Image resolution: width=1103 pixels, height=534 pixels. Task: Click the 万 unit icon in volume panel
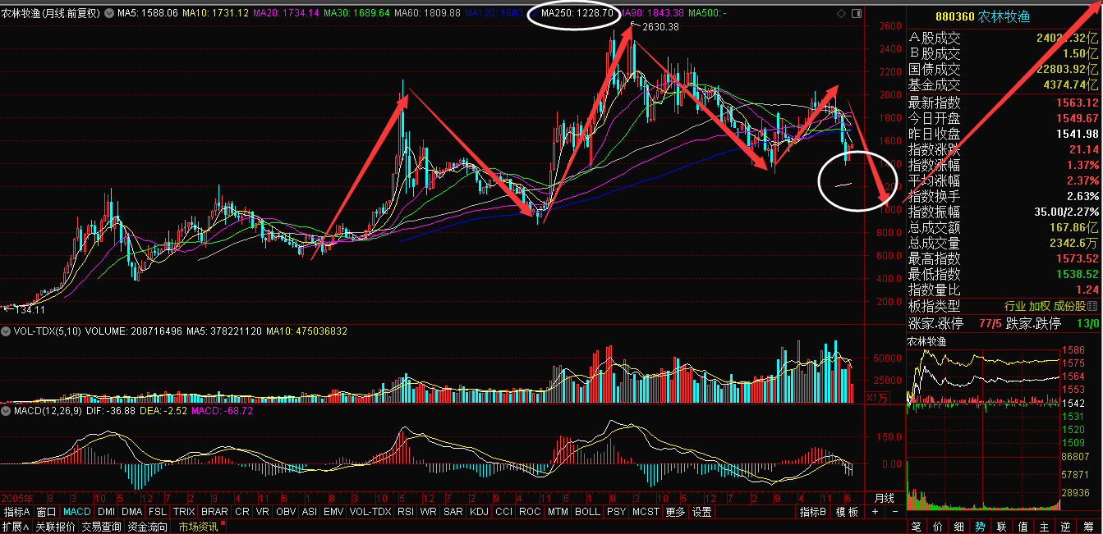(877, 399)
